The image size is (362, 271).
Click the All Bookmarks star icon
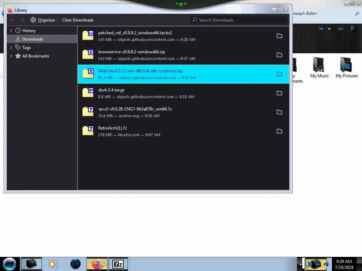point(18,56)
